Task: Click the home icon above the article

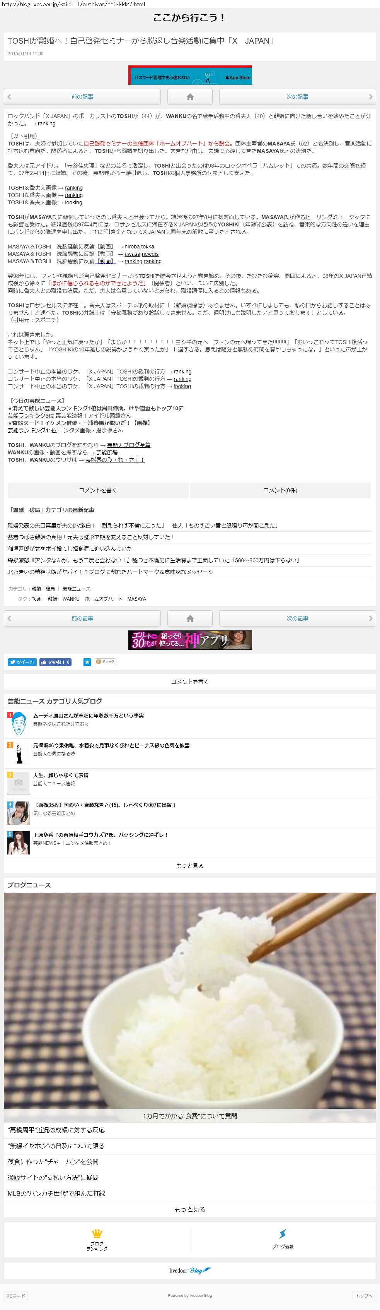Action: [190, 97]
